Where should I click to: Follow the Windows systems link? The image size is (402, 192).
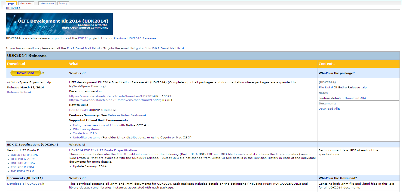pyautogui.click(x=86, y=129)
